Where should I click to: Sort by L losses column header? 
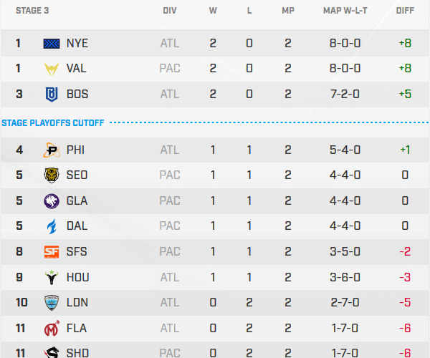[x=249, y=11]
